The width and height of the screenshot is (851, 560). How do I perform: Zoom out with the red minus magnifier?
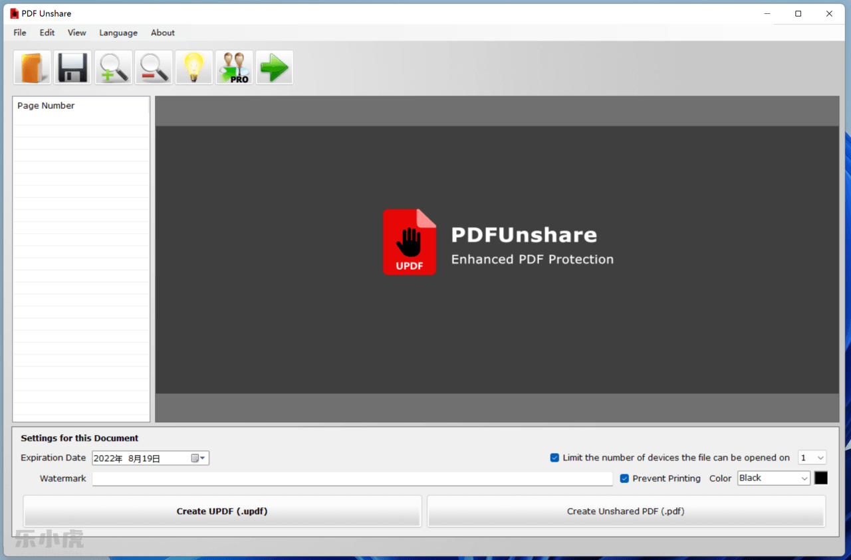[x=154, y=68]
